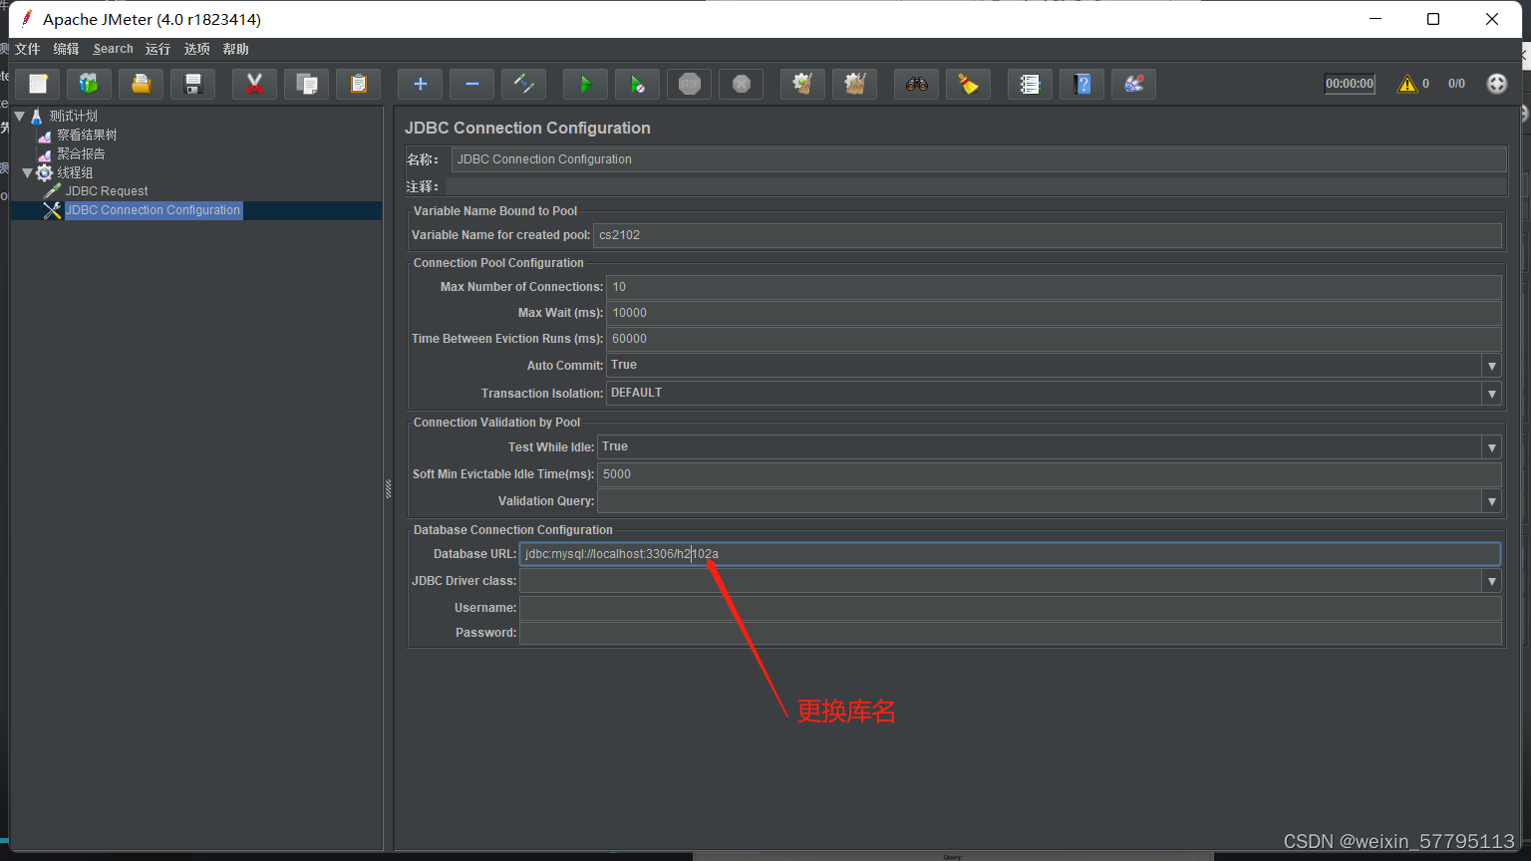Click the New test plan icon
The height and width of the screenshot is (861, 1531).
click(x=38, y=84)
